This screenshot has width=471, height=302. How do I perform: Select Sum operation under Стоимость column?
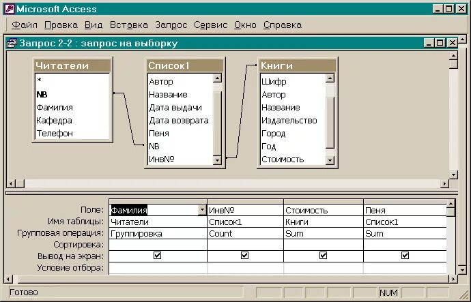323,233
